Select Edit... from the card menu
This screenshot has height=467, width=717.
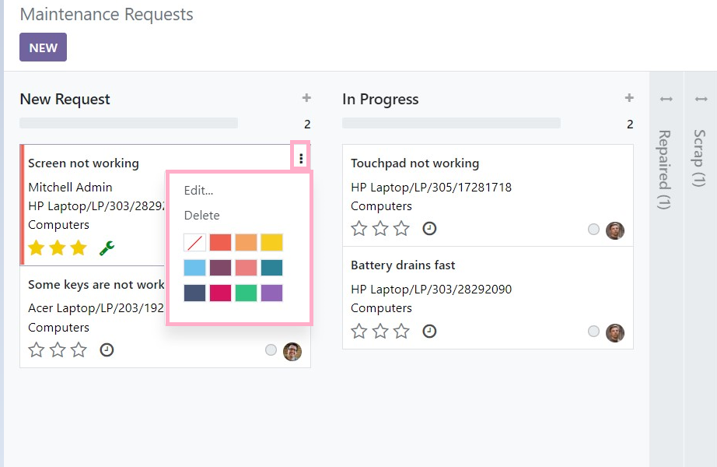(x=198, y=191)
